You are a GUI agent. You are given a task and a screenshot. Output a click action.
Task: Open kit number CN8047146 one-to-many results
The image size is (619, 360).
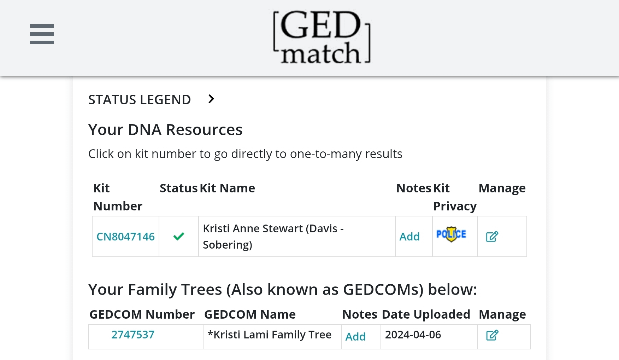(125, 237)
